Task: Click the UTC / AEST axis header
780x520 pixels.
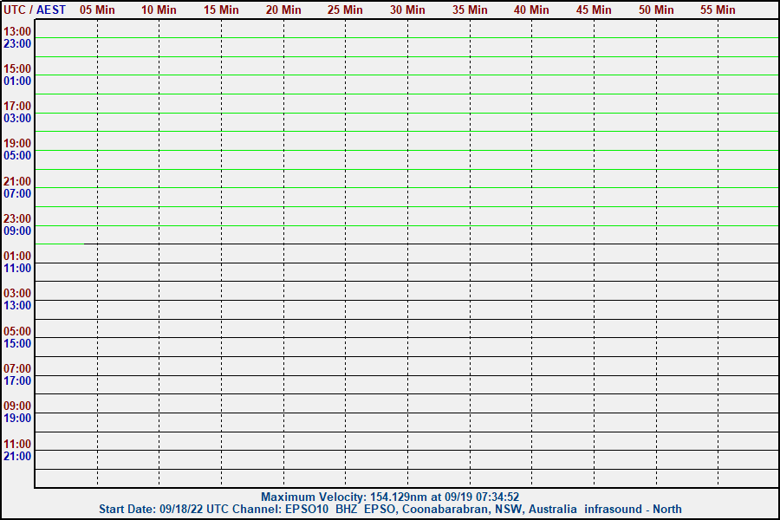Action: (35, 10)
